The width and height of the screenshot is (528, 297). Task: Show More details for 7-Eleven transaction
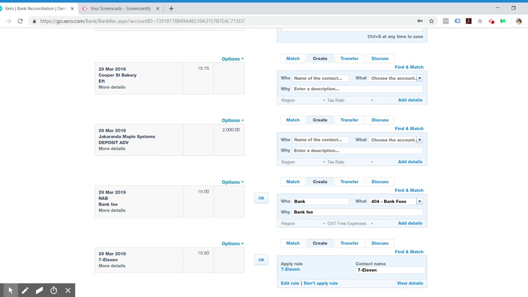coord(112,266)
